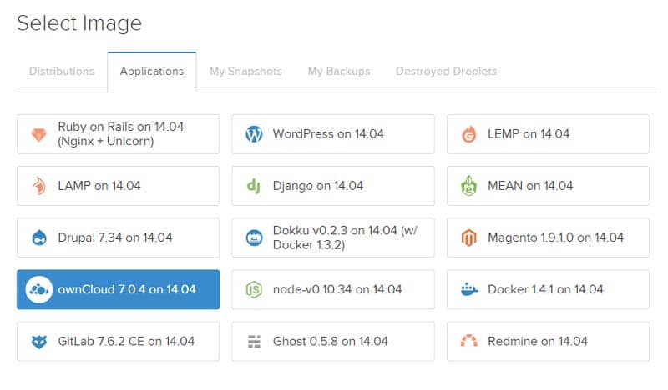
Task: Click the WordPress logo icon
Action: tap(254, 134)
